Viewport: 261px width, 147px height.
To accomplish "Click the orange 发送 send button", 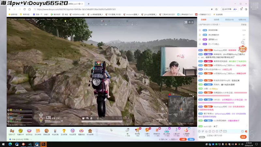I will pos(243,137).
